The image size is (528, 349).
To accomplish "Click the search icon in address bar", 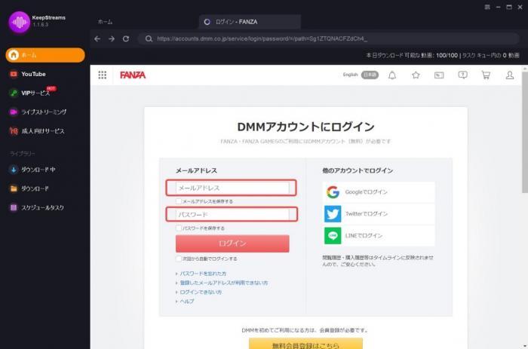I will (x=149, y=38).
